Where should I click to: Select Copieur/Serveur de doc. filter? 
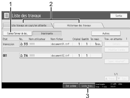tap(17, 34)
